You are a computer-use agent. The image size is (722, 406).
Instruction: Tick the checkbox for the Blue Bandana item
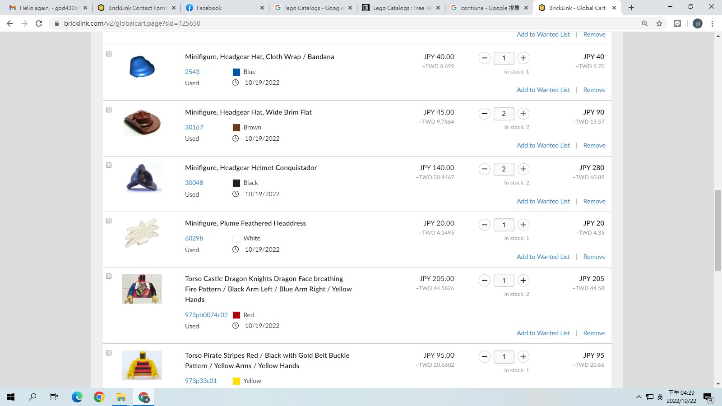point(109,54)
